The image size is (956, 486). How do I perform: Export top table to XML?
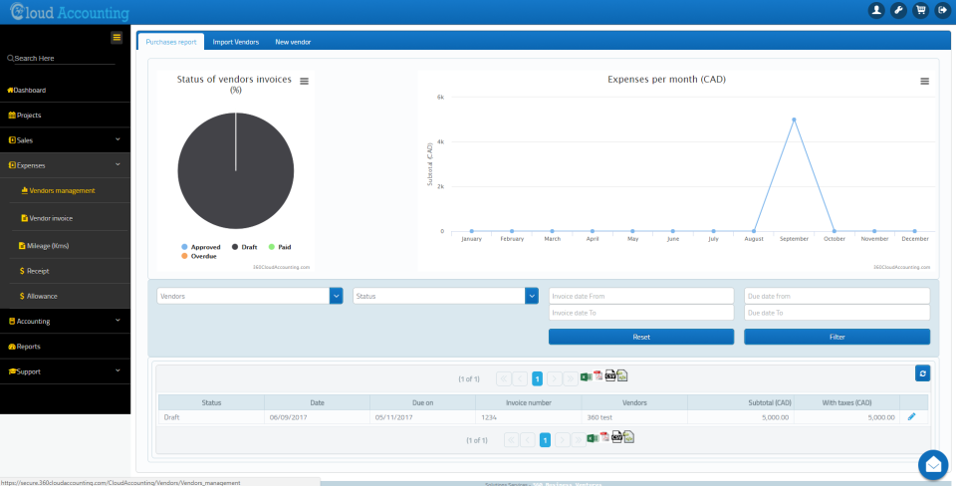point(621,375)
